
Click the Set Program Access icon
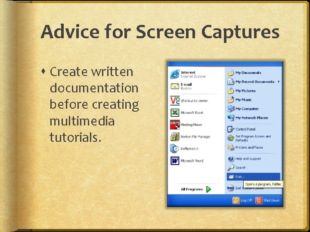pos(230,138)
